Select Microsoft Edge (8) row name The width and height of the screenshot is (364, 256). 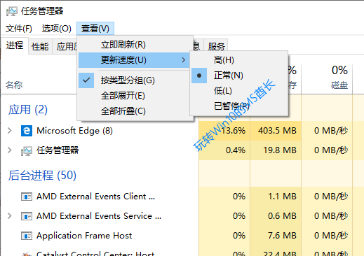[74, 131]
